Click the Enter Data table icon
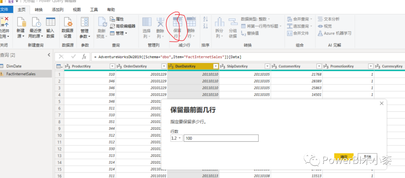Screen dimensions: 405x178 click(x=50, y=22)
